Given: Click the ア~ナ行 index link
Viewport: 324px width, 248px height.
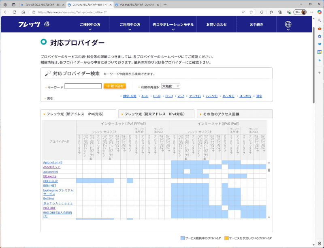Looking at the screenshot, I should [195, 96].
